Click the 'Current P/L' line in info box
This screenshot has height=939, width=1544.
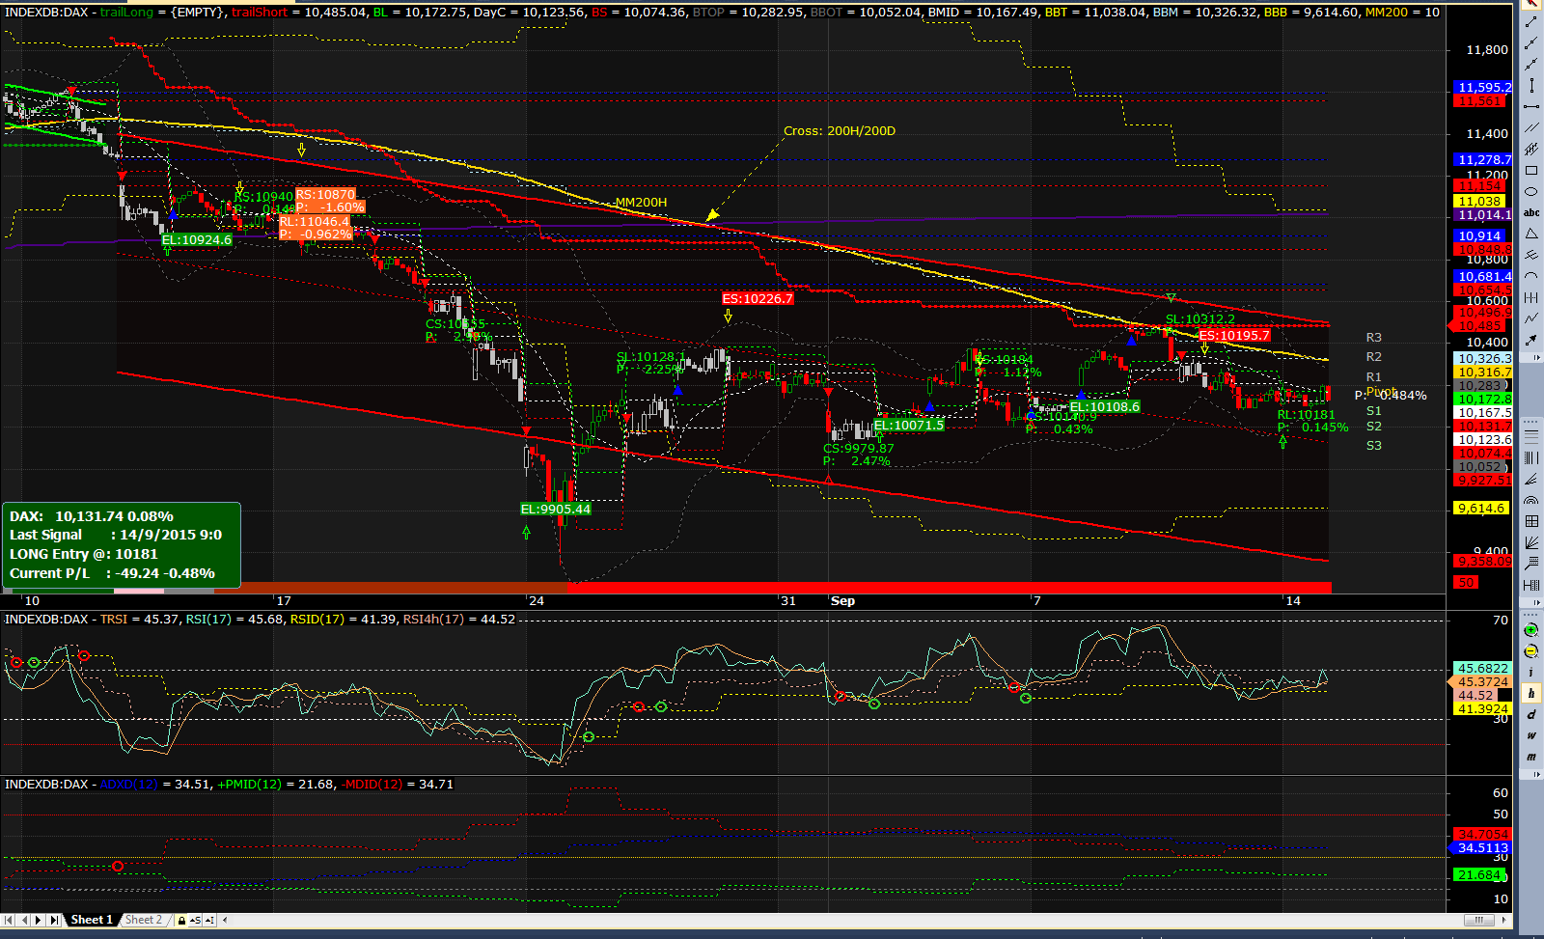pyautogui.click(x=112, y=573)
